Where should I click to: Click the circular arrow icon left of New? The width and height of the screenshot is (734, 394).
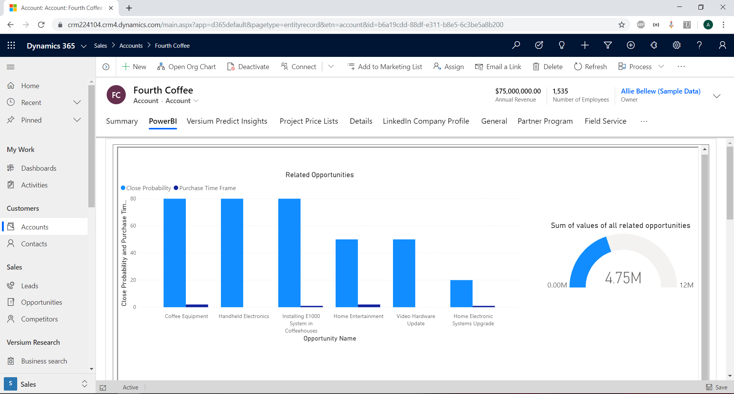click(x=106, y=67)
